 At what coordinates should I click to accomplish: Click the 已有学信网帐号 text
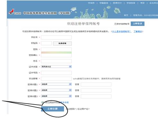[x=122, y=24]
